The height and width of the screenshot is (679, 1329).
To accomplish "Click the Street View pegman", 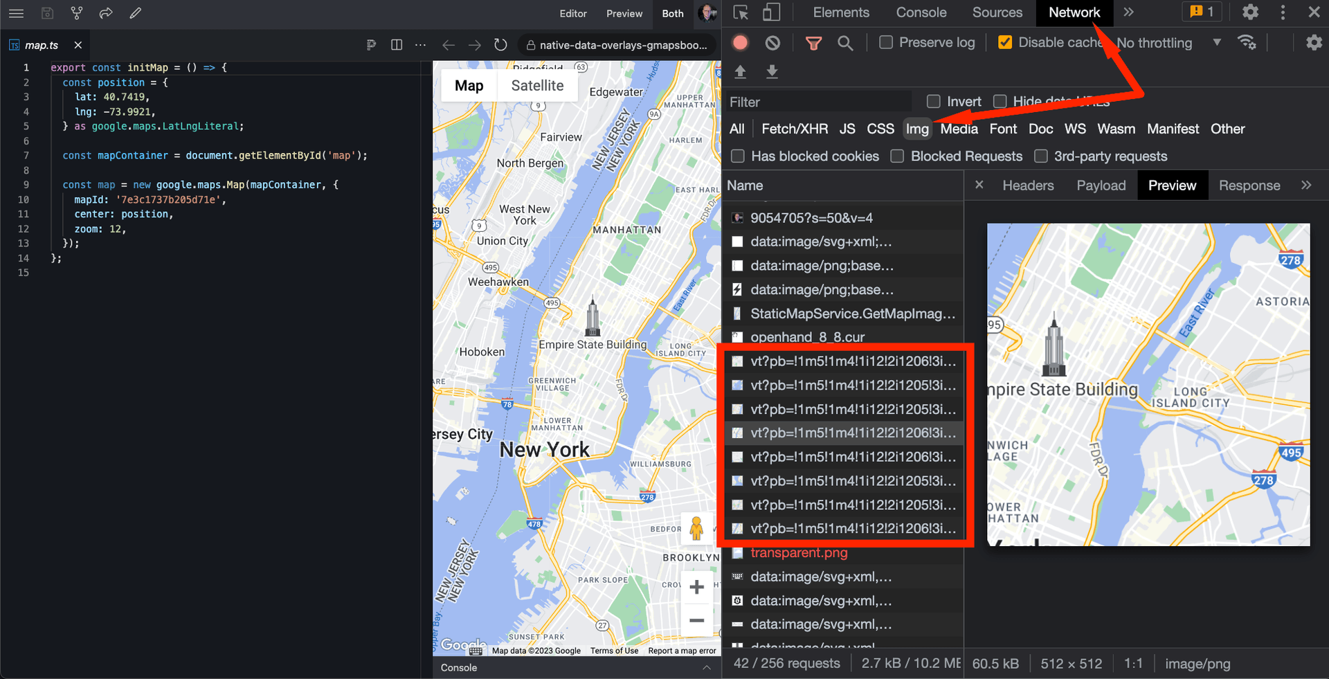I will (x=696, y=529).
